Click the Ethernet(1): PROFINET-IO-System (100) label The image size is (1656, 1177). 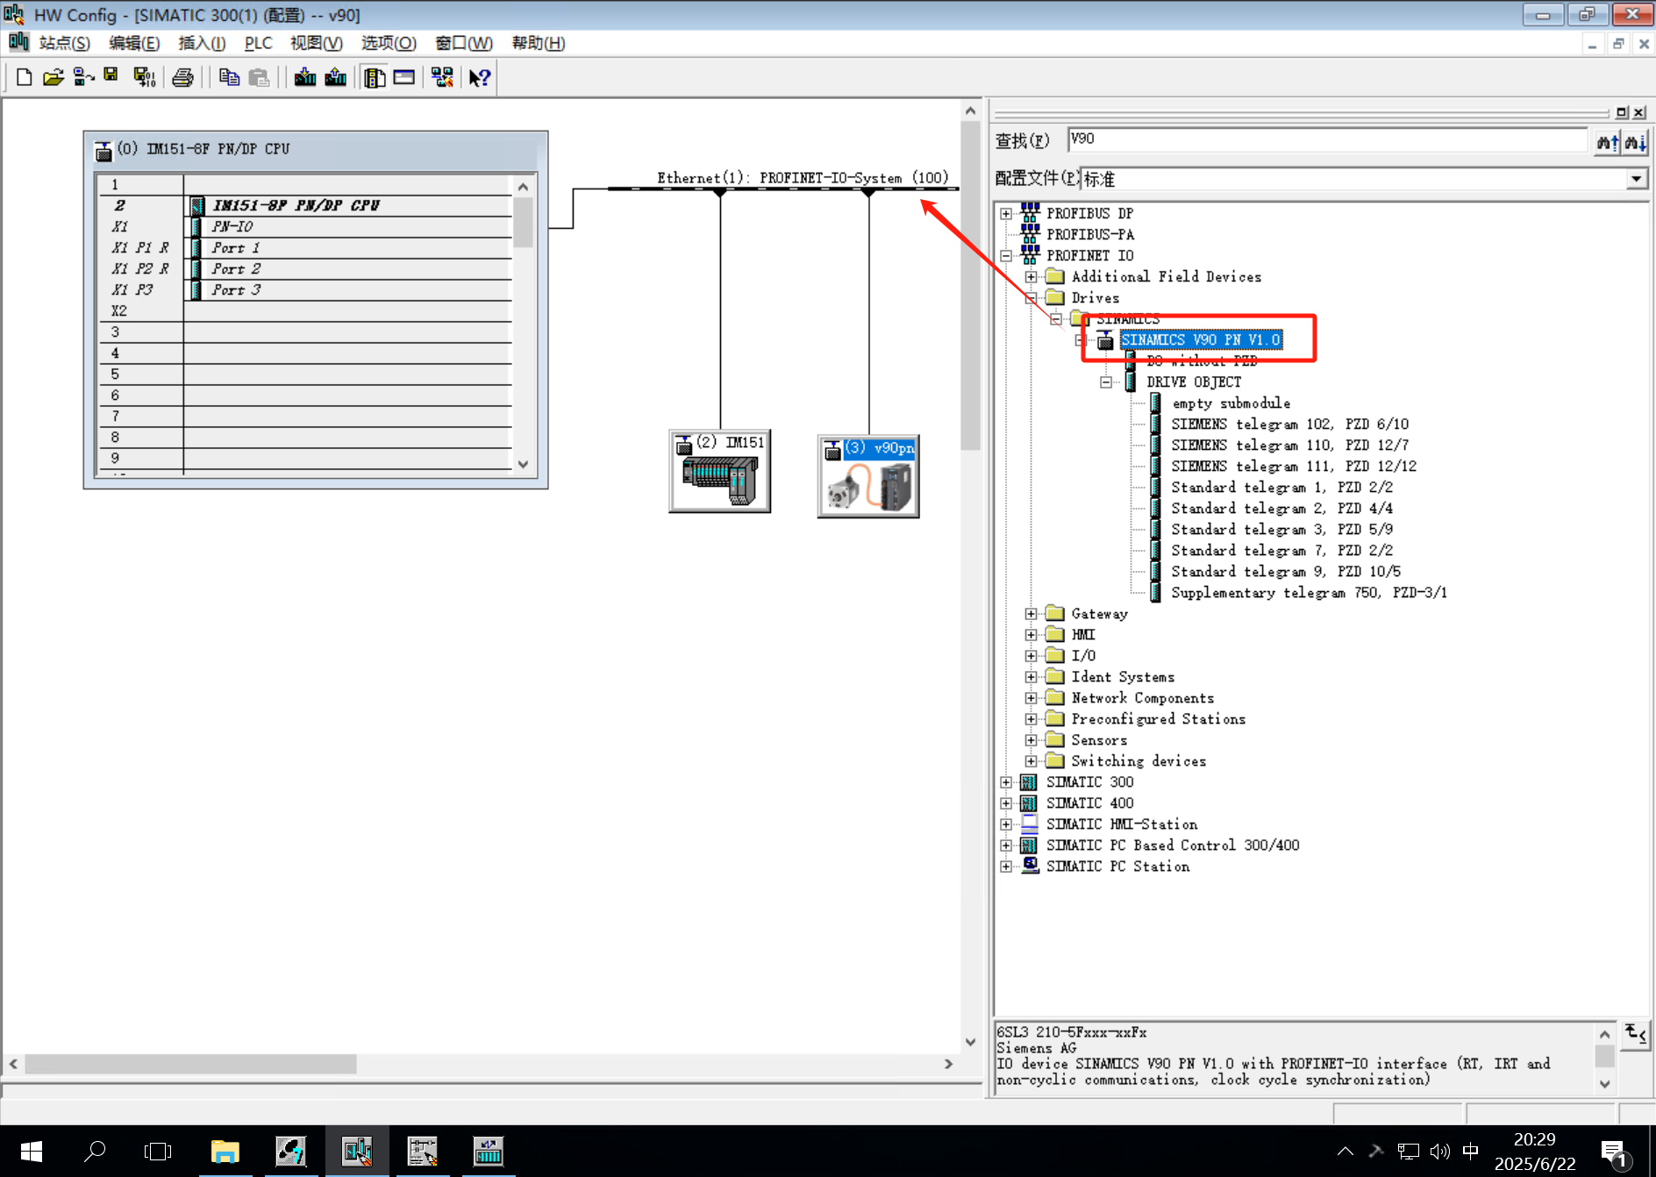(x=803, y=177)
